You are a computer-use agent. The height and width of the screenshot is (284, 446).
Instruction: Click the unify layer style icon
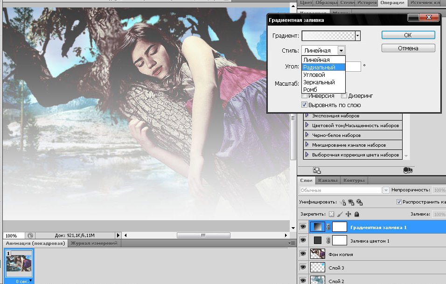[x=360, y=202]
